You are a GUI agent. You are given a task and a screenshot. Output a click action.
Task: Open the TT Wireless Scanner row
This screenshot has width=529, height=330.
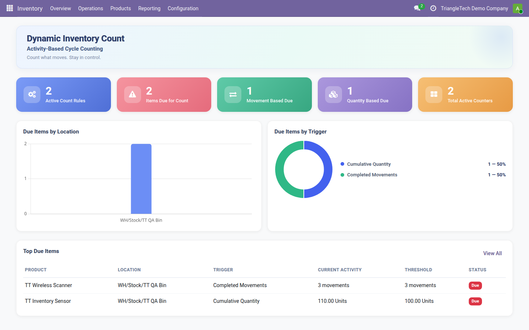264,285
